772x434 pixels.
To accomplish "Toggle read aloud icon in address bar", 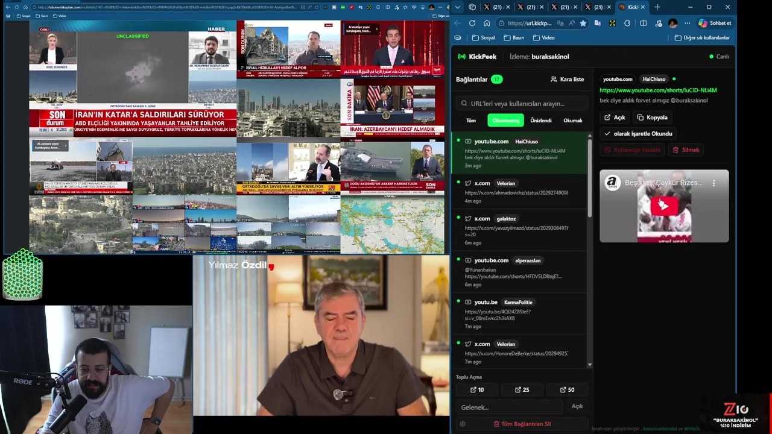I will 572,23.
